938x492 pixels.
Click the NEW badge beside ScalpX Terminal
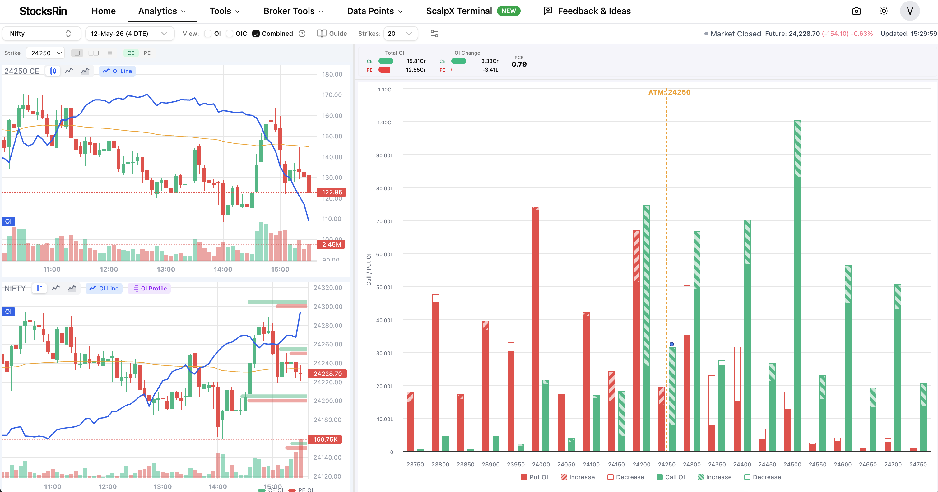coord(509,11)
